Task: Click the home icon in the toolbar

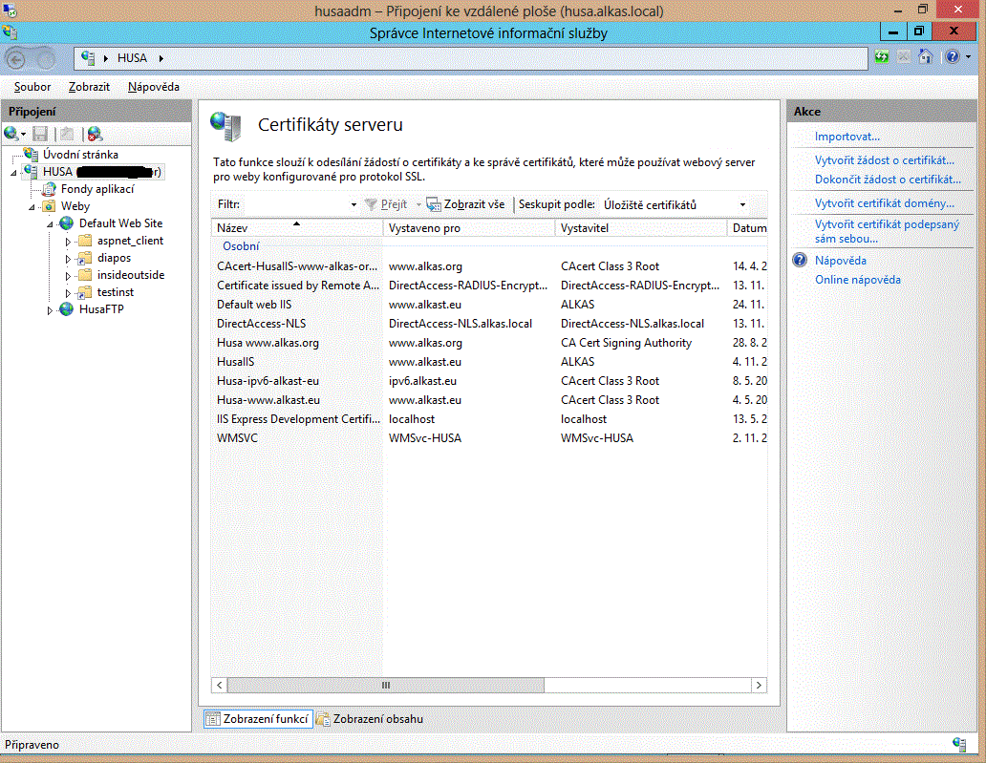Action: pos(924,57)
